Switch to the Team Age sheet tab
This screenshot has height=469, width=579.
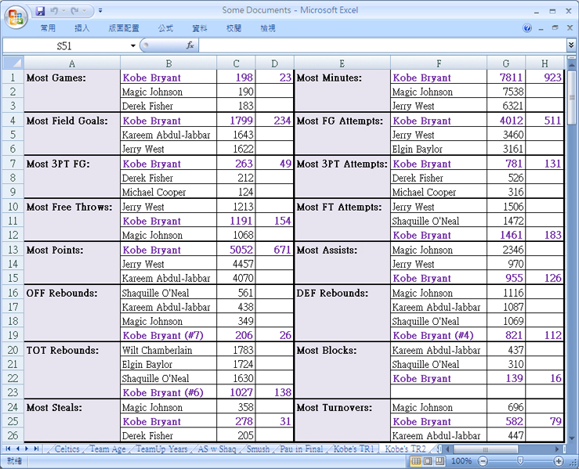(x=108, y=449)
